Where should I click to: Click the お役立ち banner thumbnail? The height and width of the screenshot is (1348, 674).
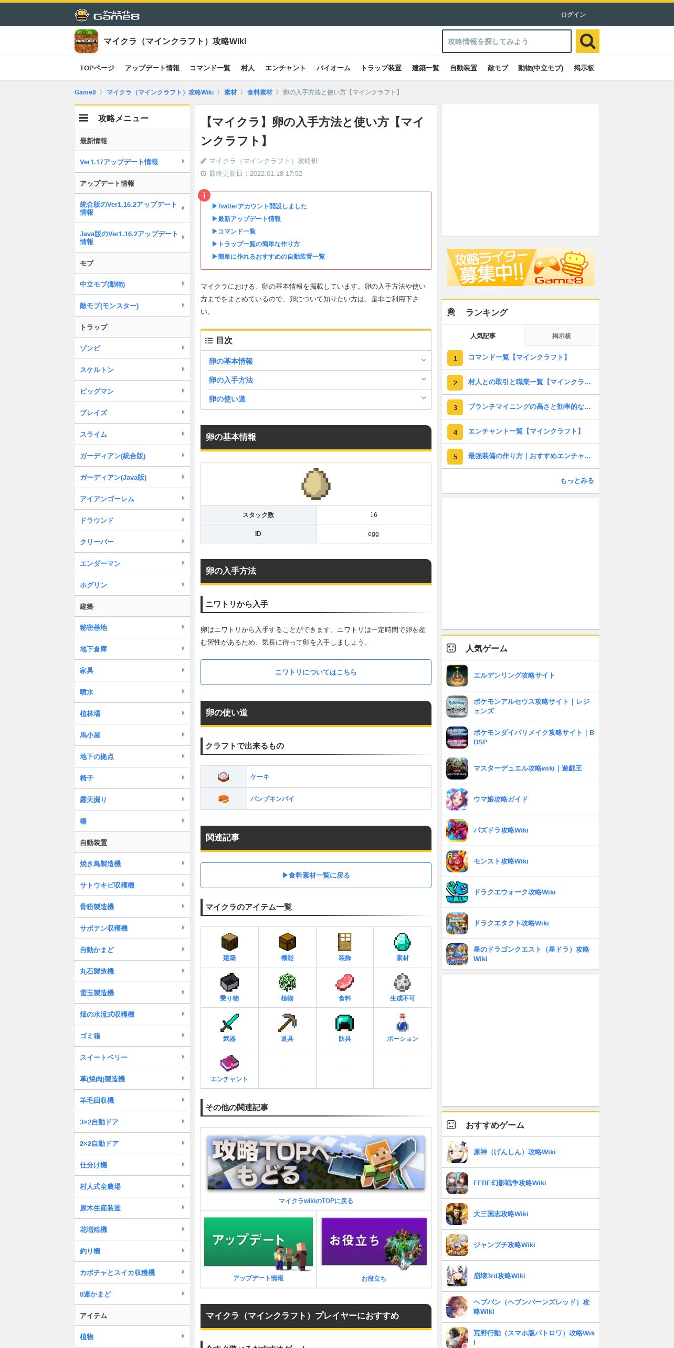(374, 1244)
